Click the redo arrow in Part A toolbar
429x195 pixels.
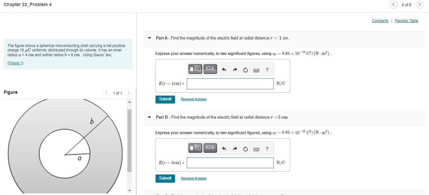click(235, 70)
